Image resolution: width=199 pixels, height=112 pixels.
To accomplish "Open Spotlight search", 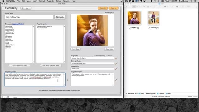I will click(192, 1).
